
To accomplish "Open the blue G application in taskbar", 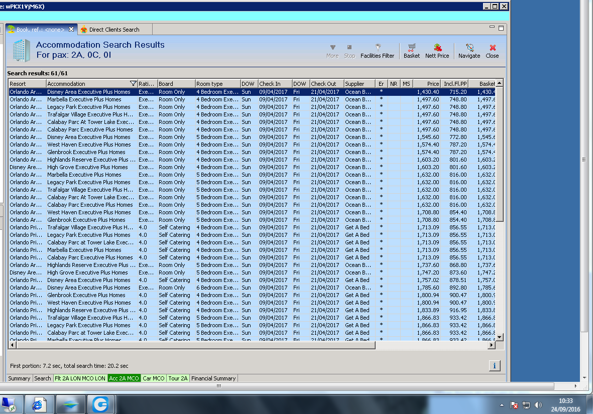I will [100, 405].
